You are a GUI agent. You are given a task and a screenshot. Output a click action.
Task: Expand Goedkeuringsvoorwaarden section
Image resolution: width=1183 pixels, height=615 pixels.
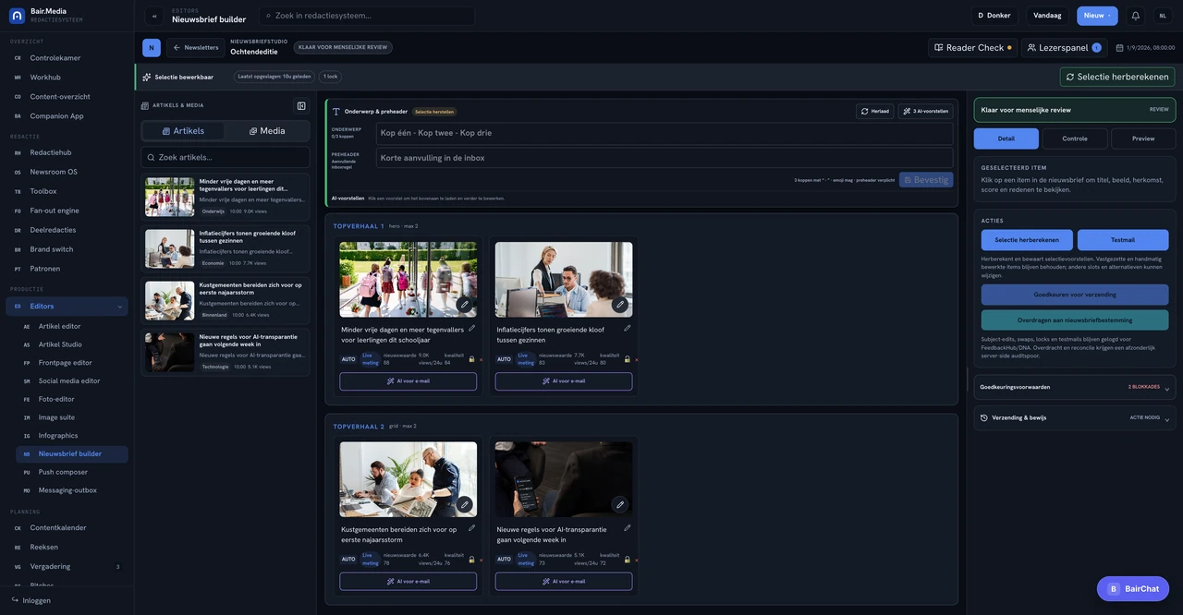click(x=1075, y=388)
